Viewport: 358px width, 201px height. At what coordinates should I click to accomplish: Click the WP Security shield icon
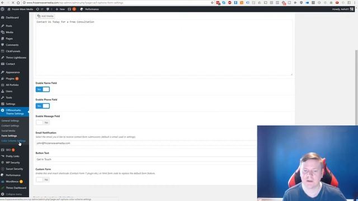[2, 162]
